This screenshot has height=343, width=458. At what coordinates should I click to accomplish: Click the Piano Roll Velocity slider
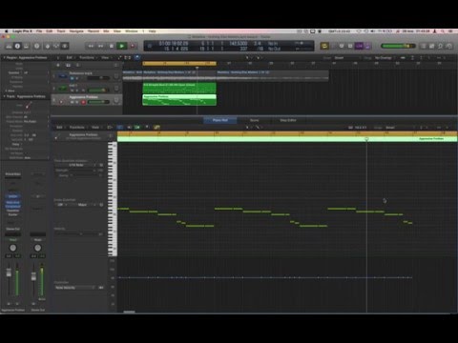77,233
